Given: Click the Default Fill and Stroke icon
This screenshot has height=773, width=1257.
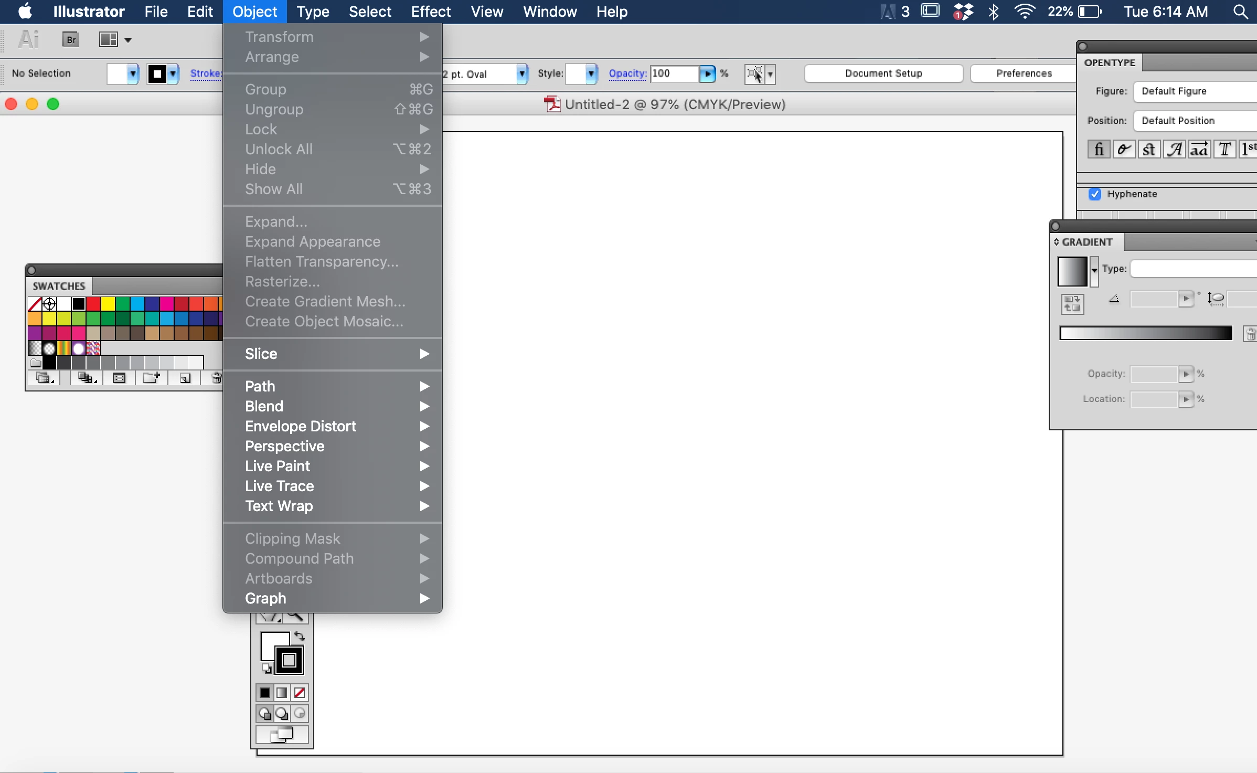Looking at the screenshot, I should coord(267,669).
